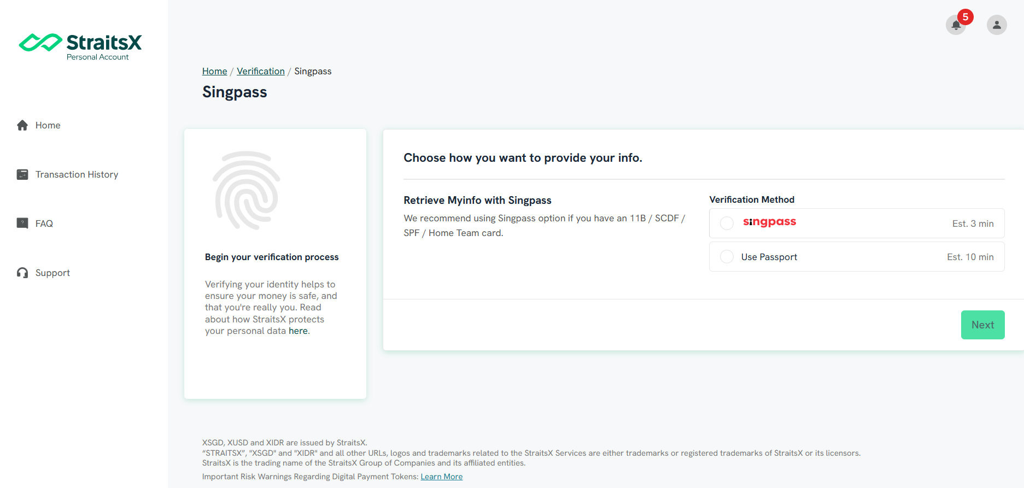Click the red notification badge showing 5
Image resolution: width=1024 pixels, height=488 pixels.
966,17
